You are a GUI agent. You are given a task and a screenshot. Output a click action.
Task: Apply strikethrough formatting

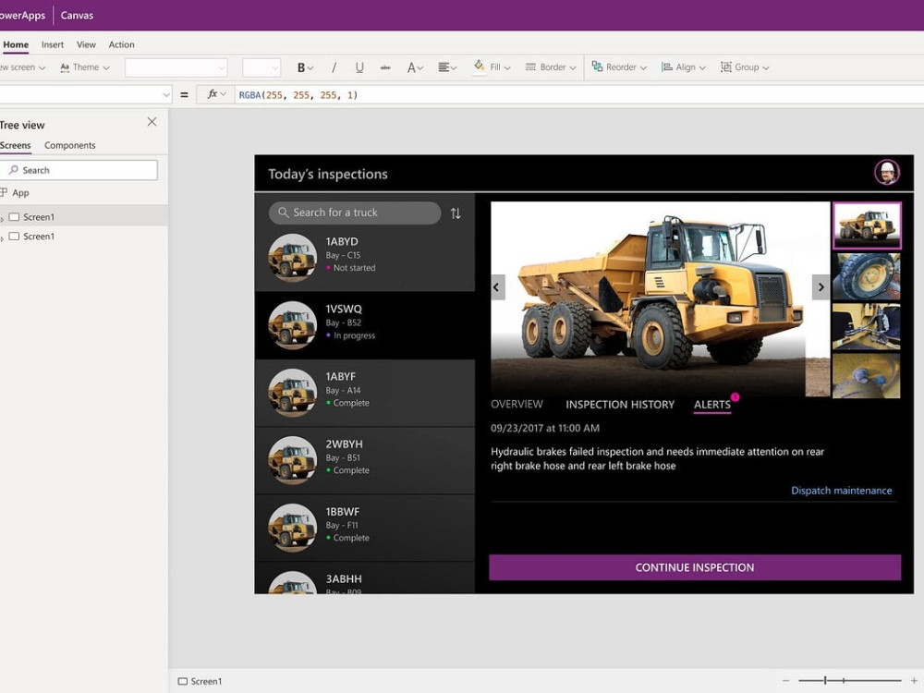click(384, 67)
